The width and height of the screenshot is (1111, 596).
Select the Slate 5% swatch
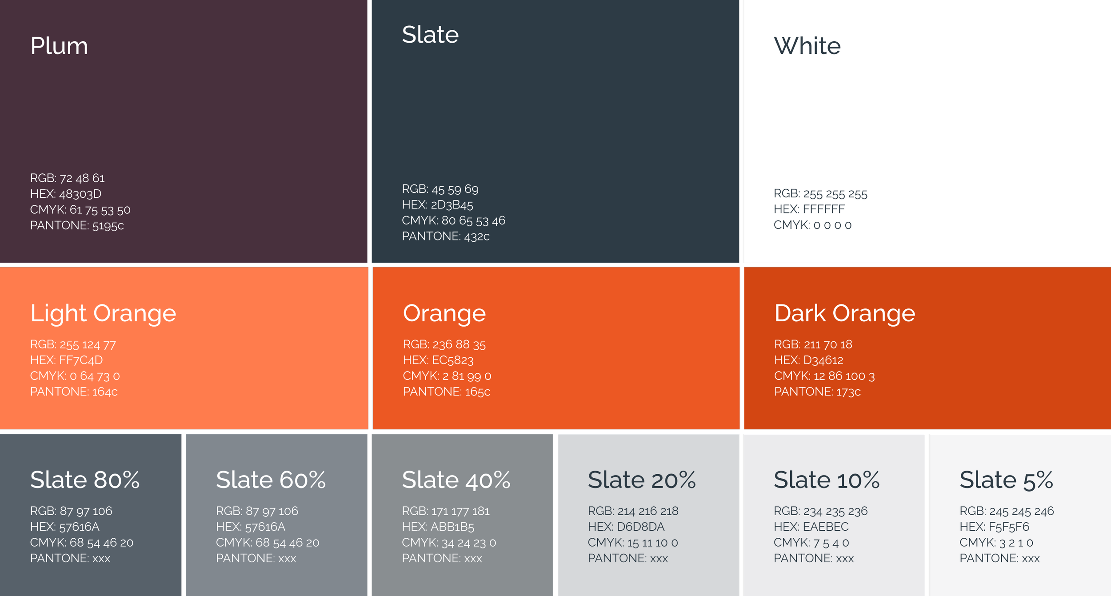[1019, 516]
